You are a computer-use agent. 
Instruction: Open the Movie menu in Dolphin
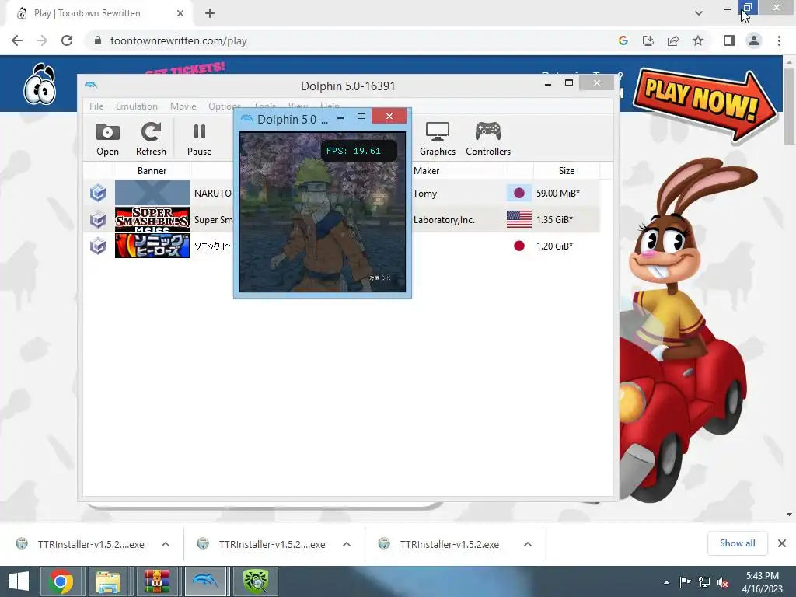183,106
